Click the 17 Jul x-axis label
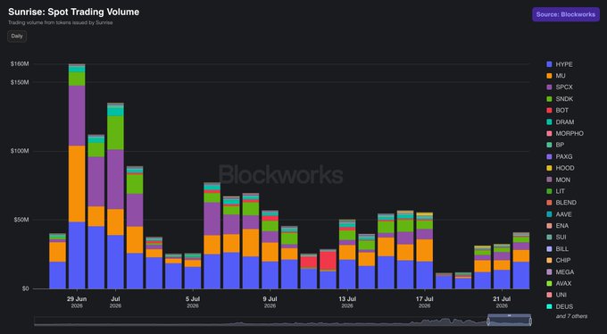Viewport: 607px width, 334px height. click(425, 302)
